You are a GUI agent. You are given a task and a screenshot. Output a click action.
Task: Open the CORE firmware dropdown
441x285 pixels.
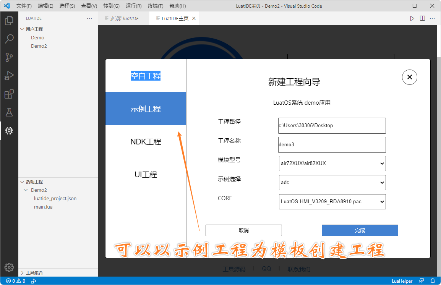coord(332,201)
